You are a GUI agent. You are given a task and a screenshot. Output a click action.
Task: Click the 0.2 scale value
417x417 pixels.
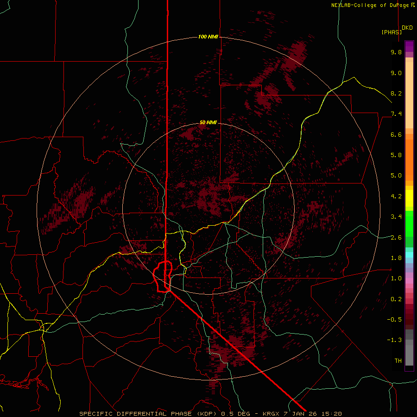pos(396,299)
